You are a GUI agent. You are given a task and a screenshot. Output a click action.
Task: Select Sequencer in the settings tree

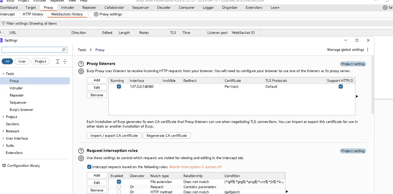(18, 103)
